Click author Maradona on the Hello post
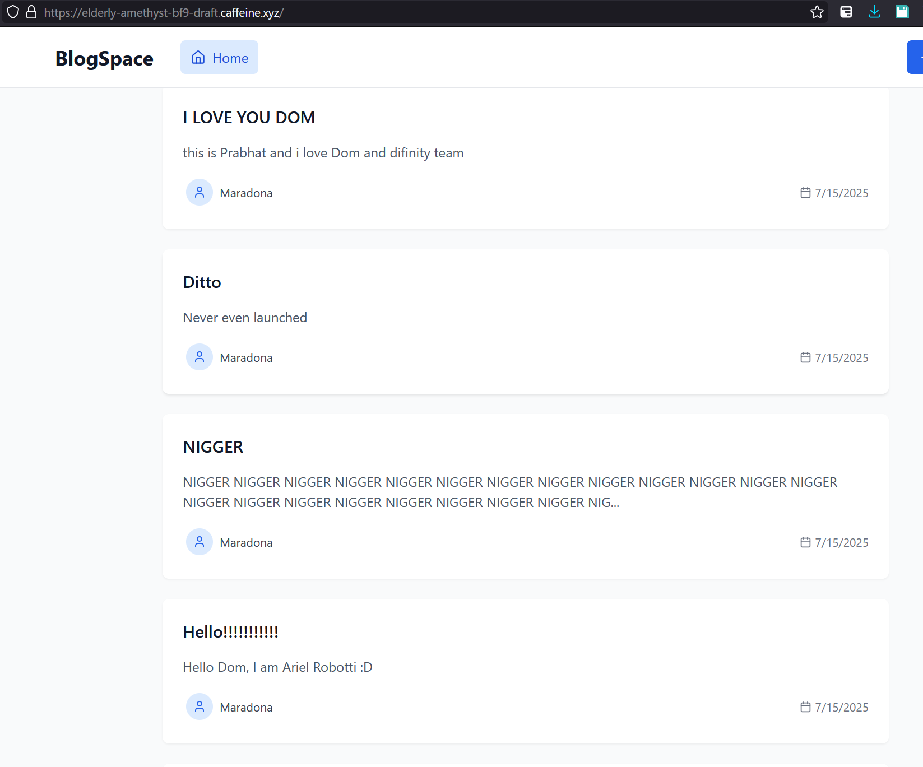This screenshot has height=767, width=923. tap(246, 708)
